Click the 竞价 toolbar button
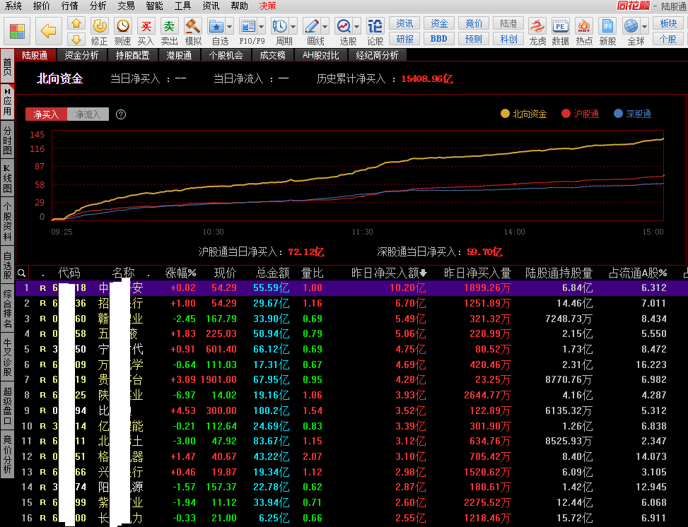The image size is (688, 527). coord(474,23)
